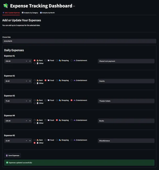Decrease Expense #5 amount with minus icon
This screenshot has height=170, width=159.
(x=26, y=141)
